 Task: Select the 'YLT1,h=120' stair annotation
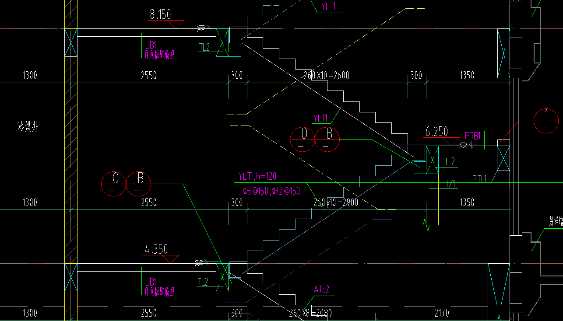coord(257,177)
